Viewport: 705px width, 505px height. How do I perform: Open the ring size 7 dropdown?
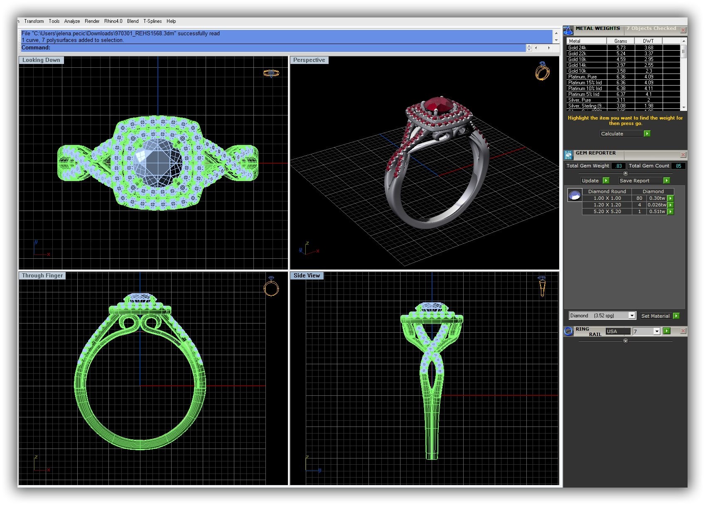pos(656,331)
